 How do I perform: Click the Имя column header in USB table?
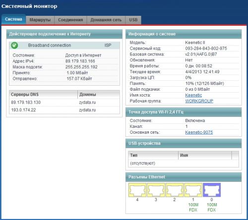coord(205,155)
